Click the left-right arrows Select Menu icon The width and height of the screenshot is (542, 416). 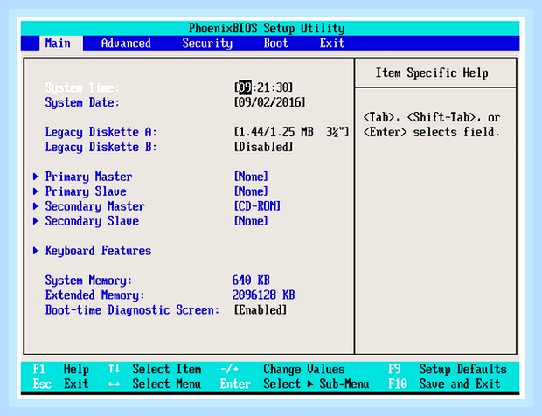coord(114,385)
